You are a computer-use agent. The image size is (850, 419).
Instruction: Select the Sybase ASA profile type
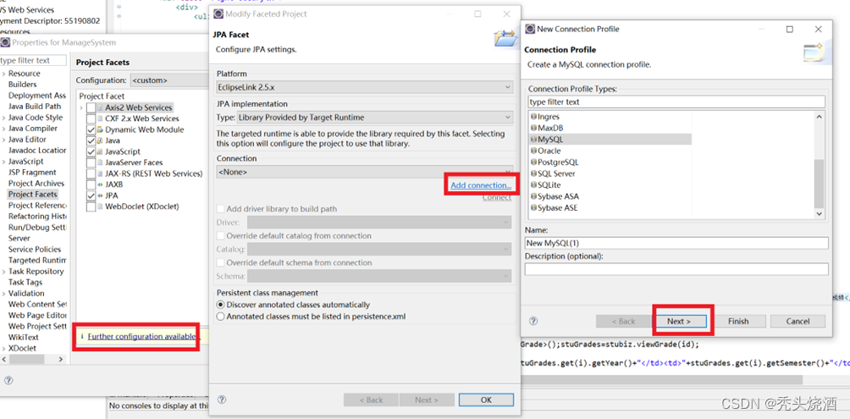tap(557, 196)
